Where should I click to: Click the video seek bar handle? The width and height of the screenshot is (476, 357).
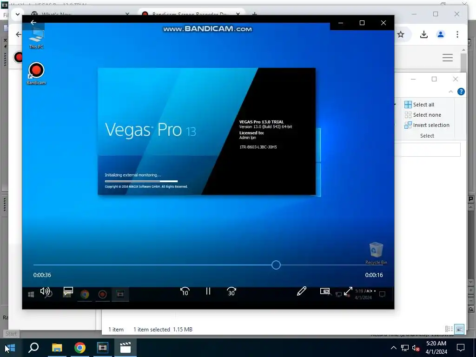276,265
